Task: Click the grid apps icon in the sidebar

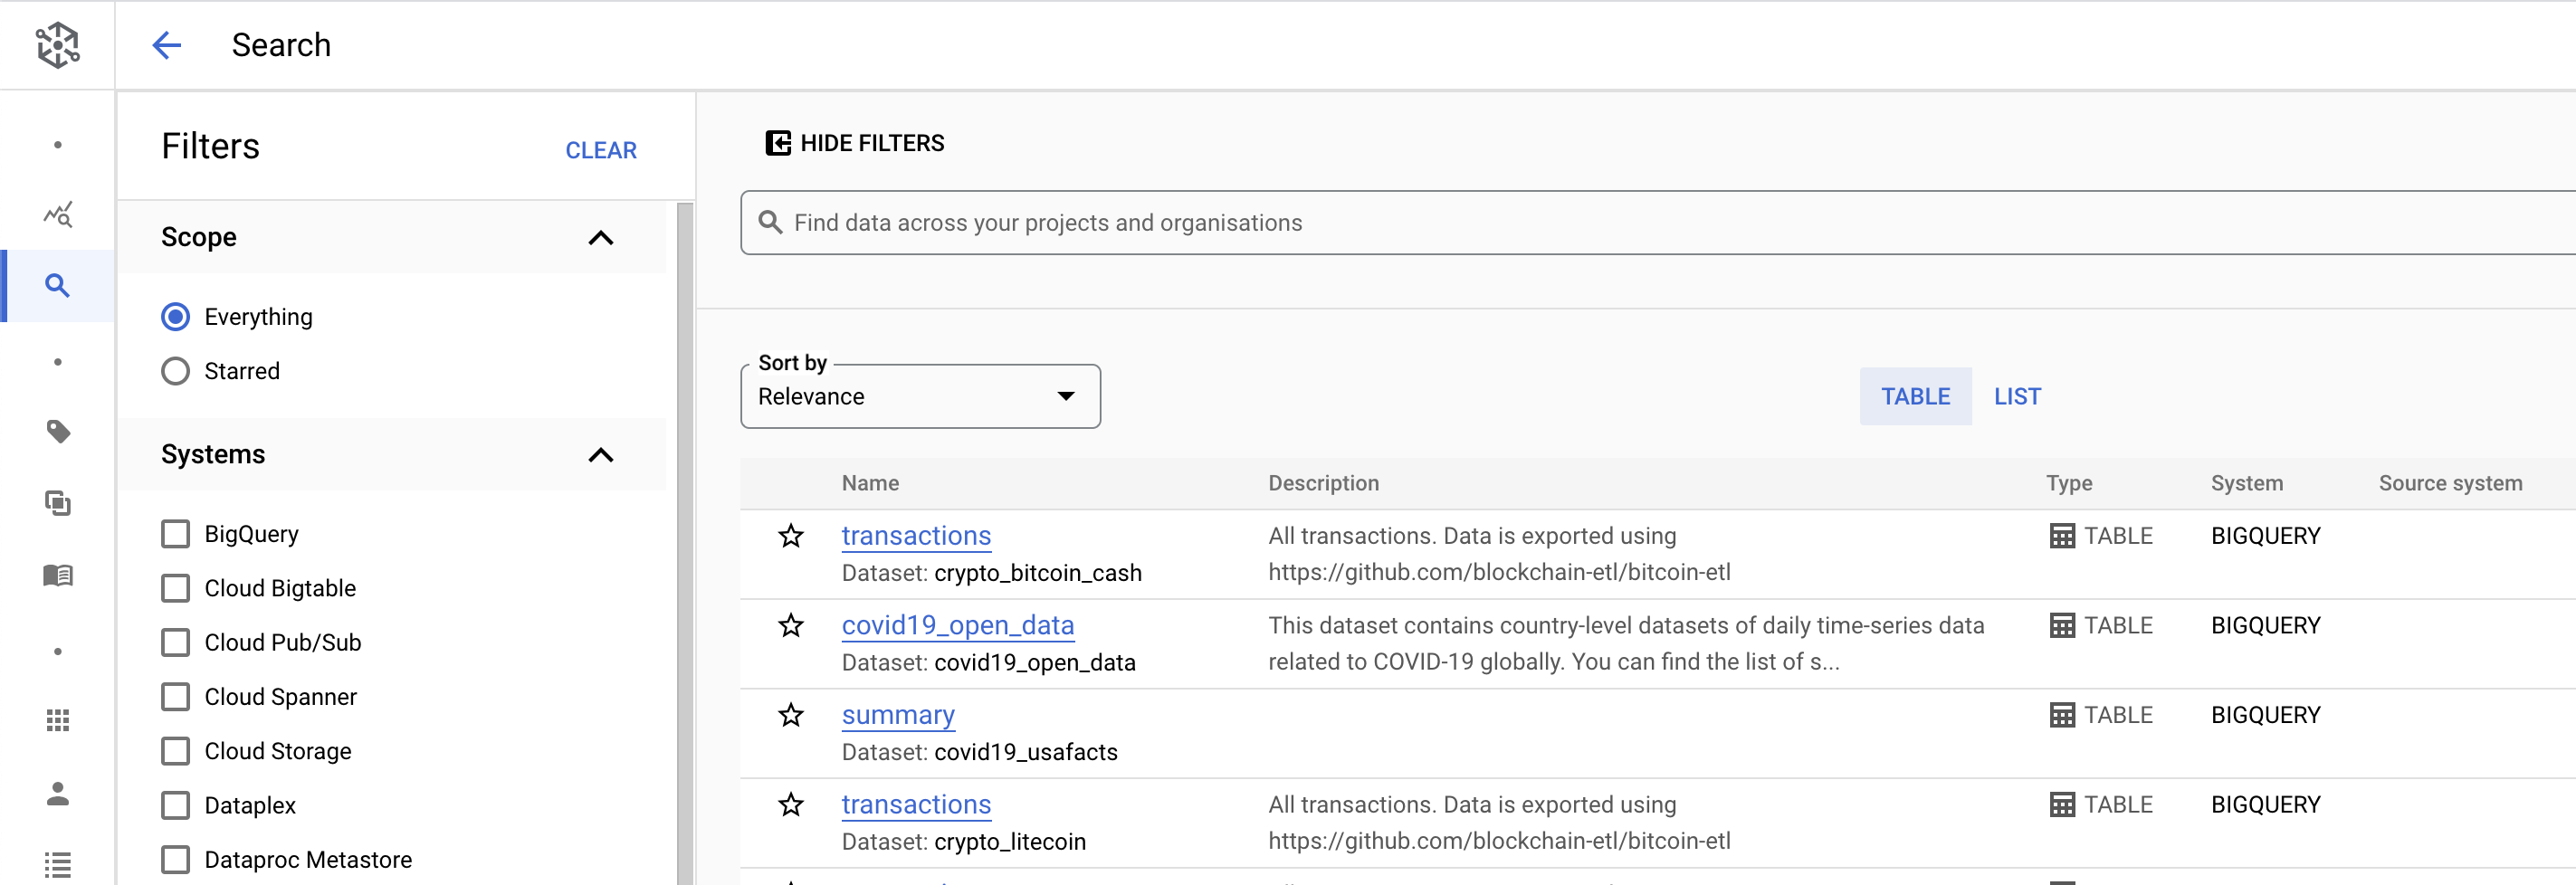Action: (57, 720)
